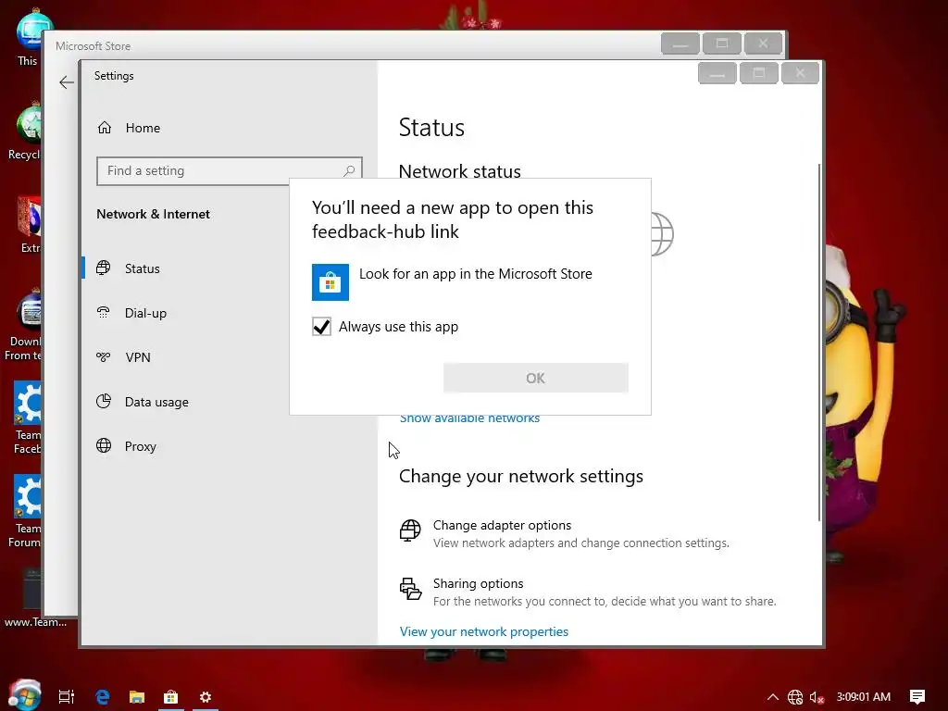Image resolution: width=948 pixels, height=711 pixels.
Task: Open the Start button on taskbar
Action: tap(25, 695)
